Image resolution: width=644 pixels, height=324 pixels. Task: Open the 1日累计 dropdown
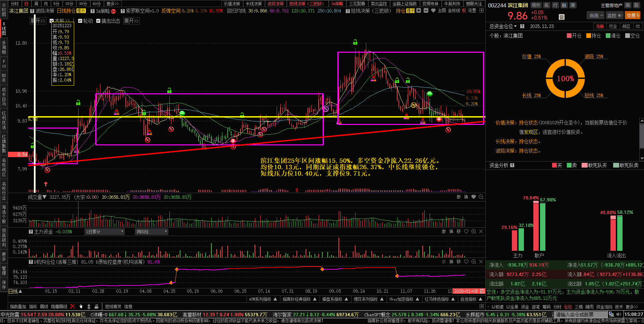[105, 232]
